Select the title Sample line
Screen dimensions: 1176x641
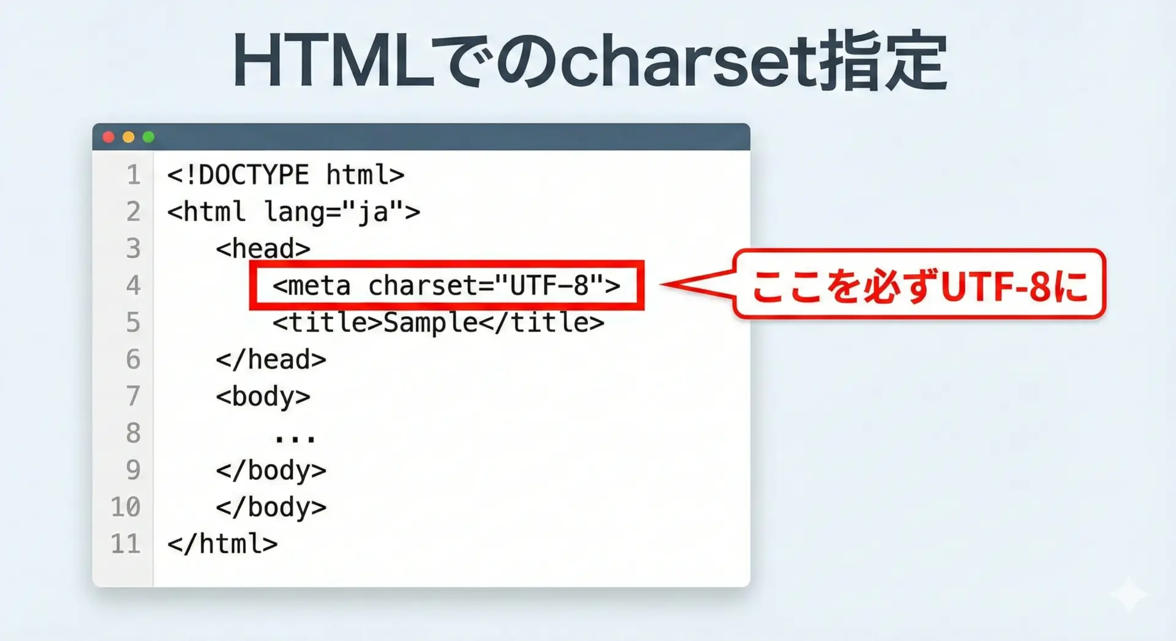point(438,323)
